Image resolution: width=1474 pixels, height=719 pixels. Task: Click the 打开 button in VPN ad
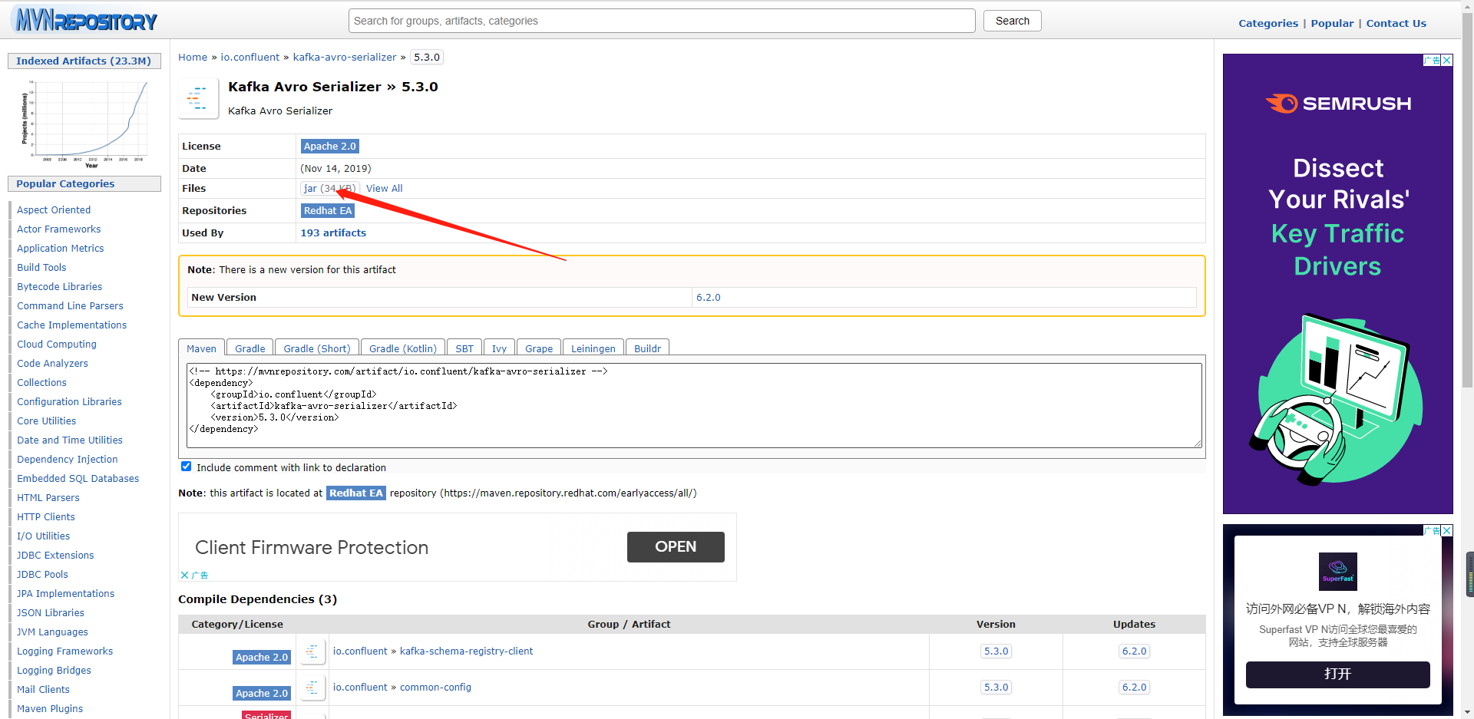pyautogui.click(x=1338, y=674)
